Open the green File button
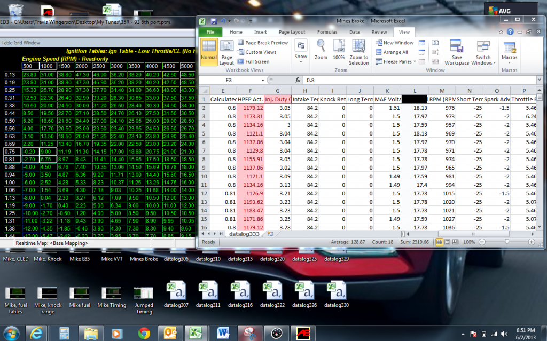 pos(210,32)
